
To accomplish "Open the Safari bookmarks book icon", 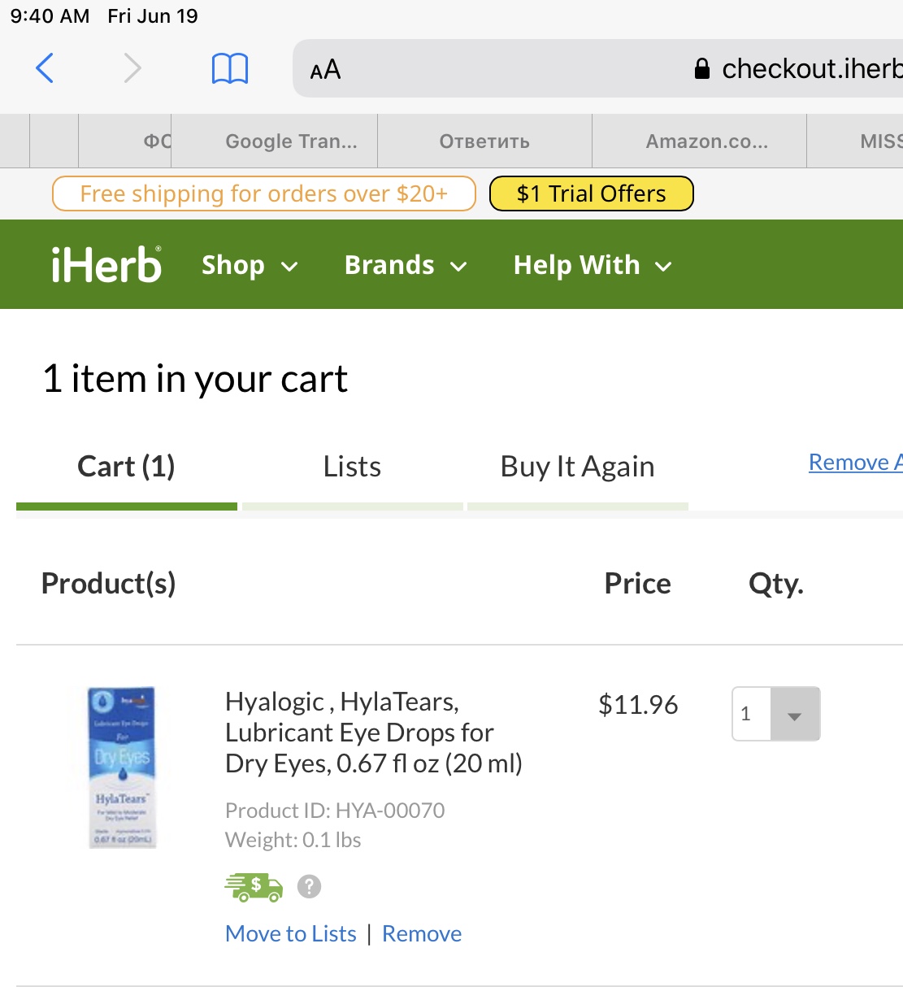I will coord(230,69).
